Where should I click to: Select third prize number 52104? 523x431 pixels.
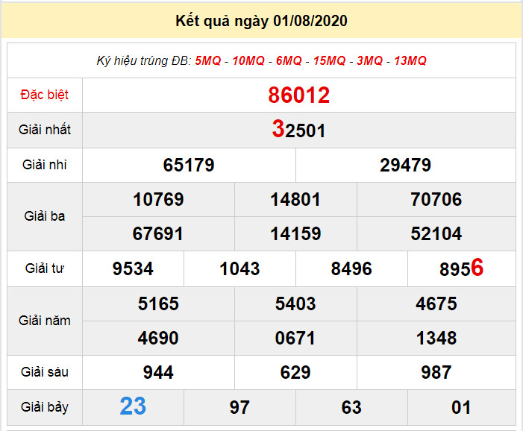coord(436,233)
